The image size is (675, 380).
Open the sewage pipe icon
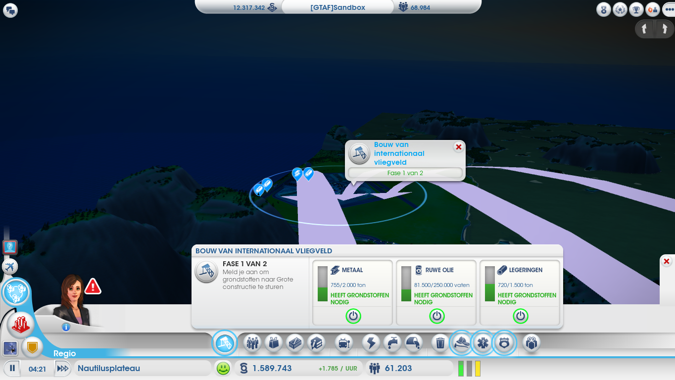tap(413, 342)
